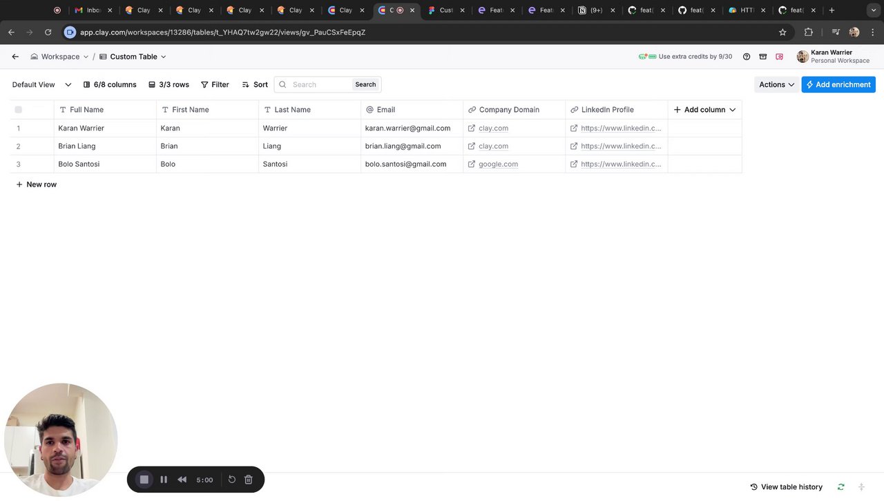Click New row to add a row
Image resolution: width=884 pixels, height=501 pixels.
pos(37,185)
